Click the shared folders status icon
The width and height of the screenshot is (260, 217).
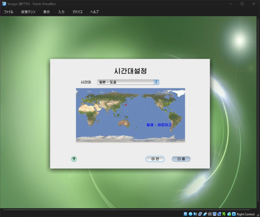point(210,214)
